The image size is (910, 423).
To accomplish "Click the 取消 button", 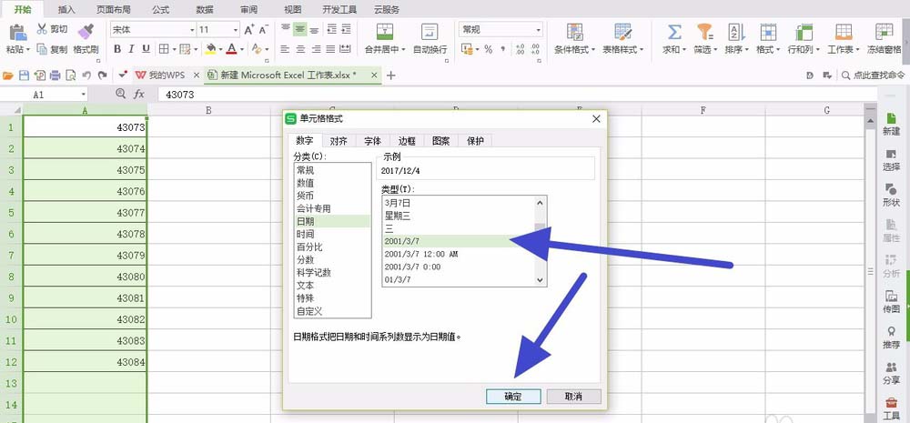I will coord(572,397).
